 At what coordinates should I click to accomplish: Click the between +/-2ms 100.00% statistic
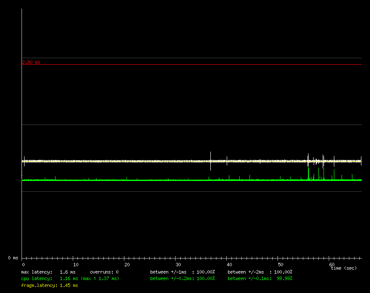[260, 272]
